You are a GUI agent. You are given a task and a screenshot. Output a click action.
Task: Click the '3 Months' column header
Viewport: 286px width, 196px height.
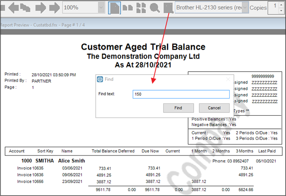point(245,151)
